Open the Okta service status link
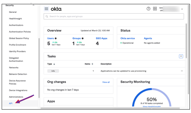 coord(128,38)
